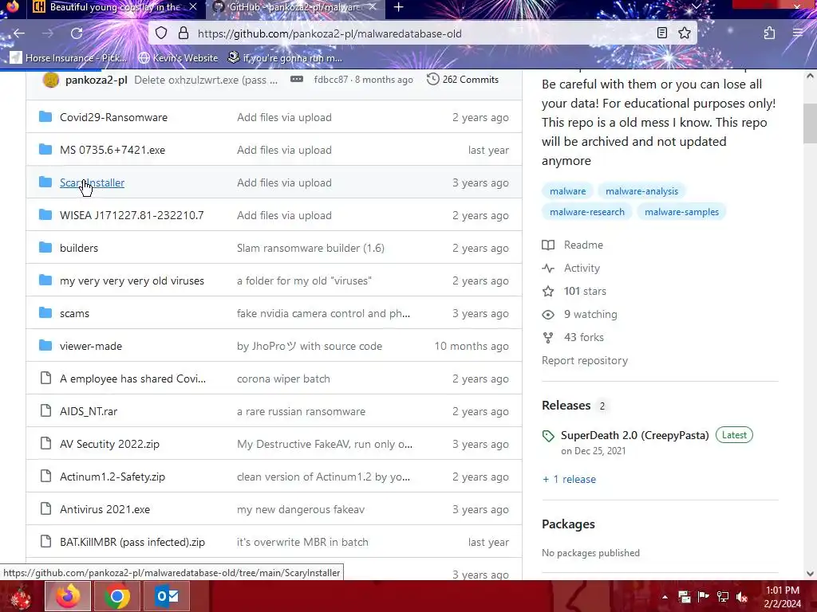
Task: Open a new tab with plus button
Action: [399, 7]
